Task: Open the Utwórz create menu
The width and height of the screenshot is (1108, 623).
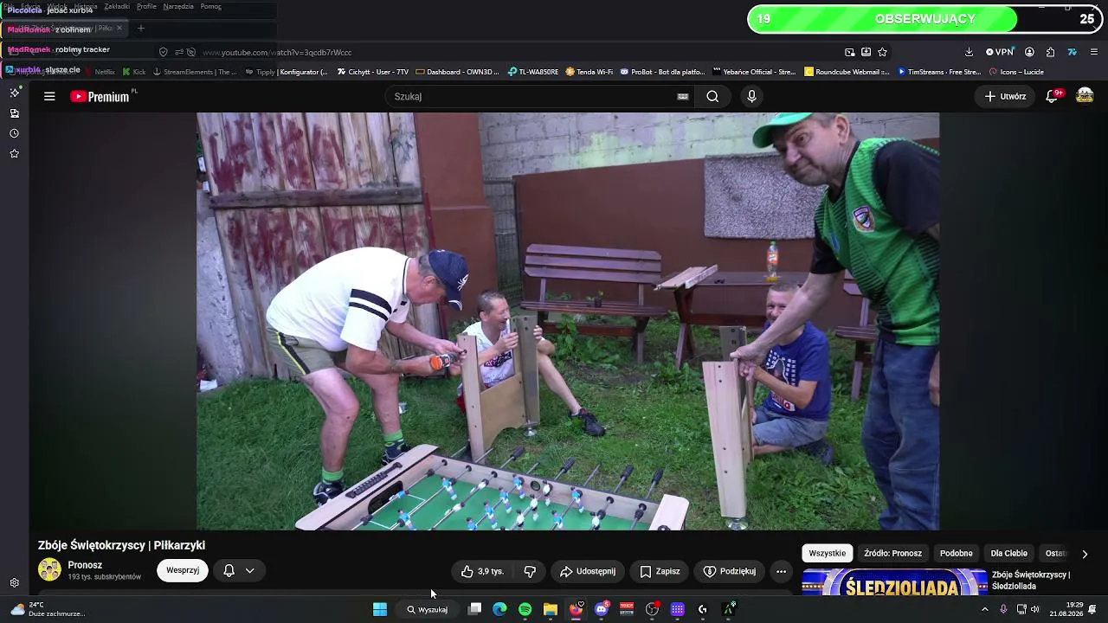Action: click(x=1005, y=96)
